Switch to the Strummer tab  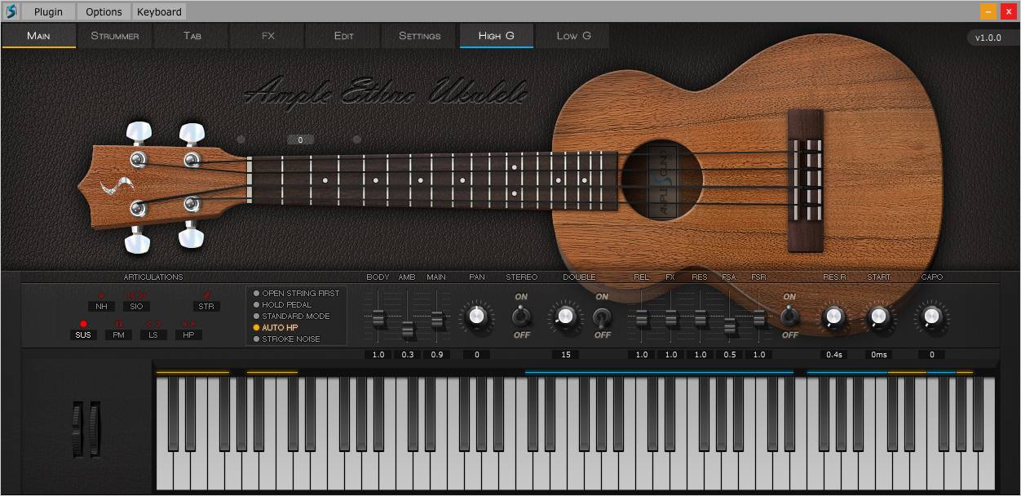(x=114, y=36)
